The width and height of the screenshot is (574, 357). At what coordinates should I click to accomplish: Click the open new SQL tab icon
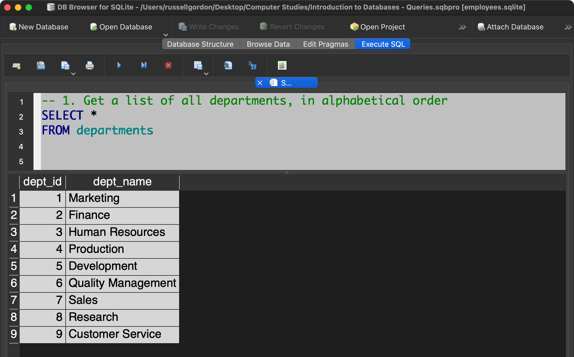coord(16,66)
